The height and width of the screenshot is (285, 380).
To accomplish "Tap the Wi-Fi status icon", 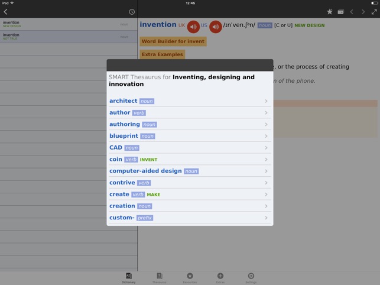I will pos(12,3).
